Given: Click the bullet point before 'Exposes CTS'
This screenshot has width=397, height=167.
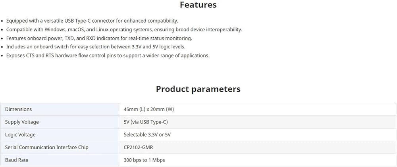Looking at the screenshot, I should tap(2, 56).
